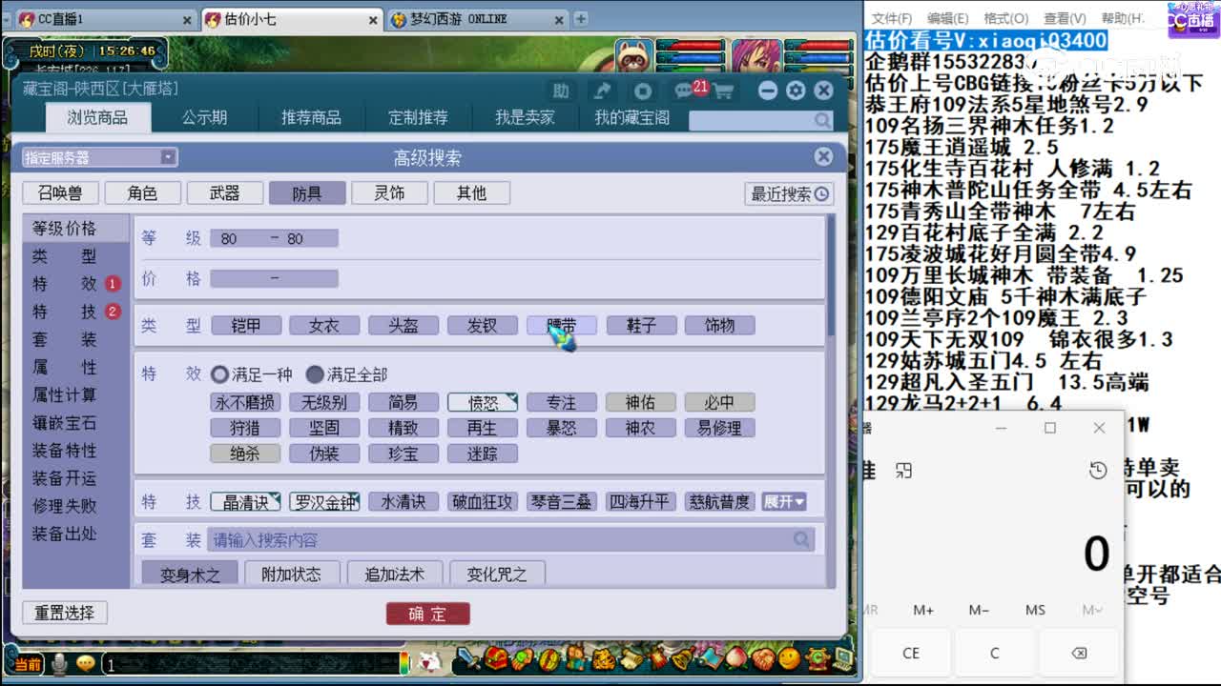Open the 助 helper icon in the 藏宝阁 header
Viewport: 1221px width, 686px height.
click(x=561, y=91)
